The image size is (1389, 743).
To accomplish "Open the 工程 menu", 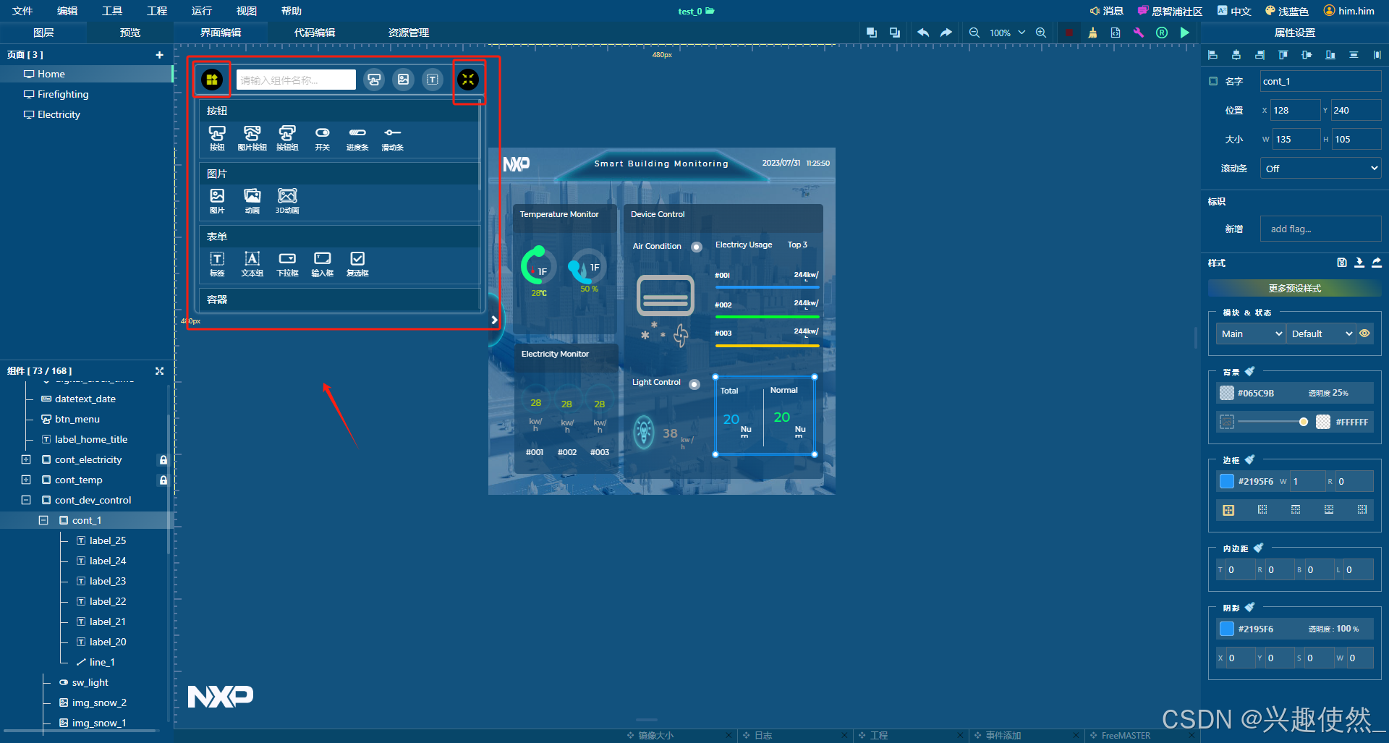I will [157, 11].
